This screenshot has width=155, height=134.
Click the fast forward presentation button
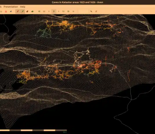pyautogui.click(x=64, y=11)
